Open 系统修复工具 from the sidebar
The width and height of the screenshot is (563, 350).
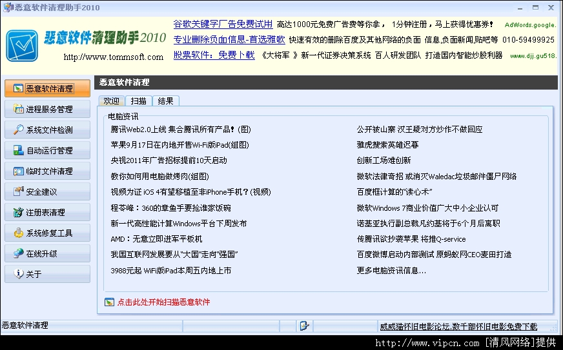47,233
